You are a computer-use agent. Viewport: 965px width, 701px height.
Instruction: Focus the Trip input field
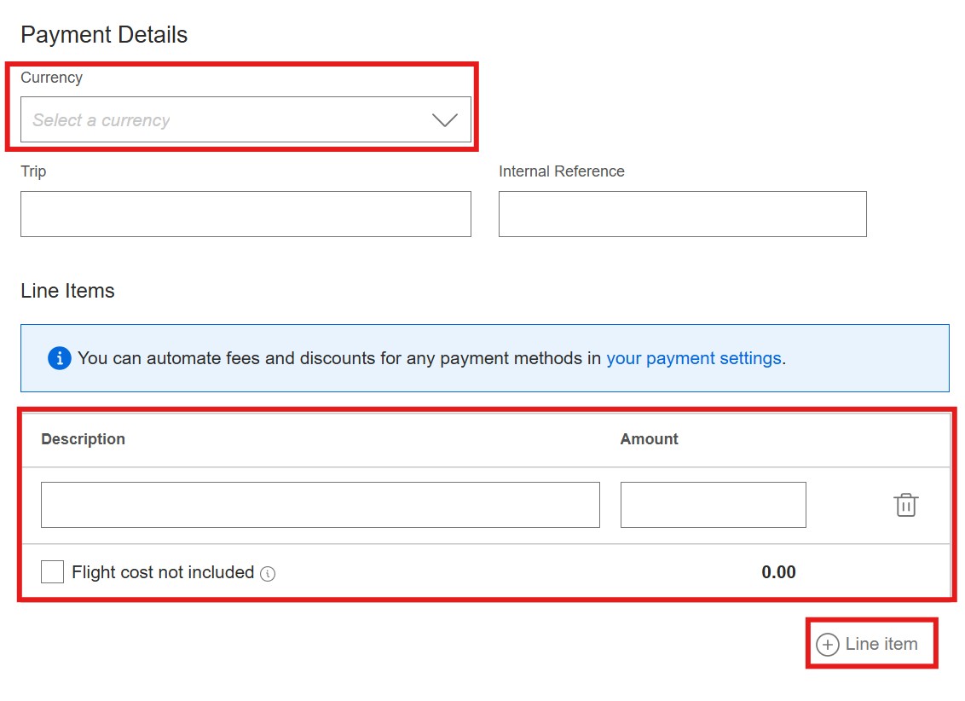pyautogui.click(x=246, y=214)
